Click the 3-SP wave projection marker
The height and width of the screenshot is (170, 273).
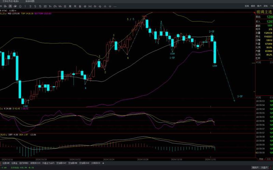click(240, 97)
